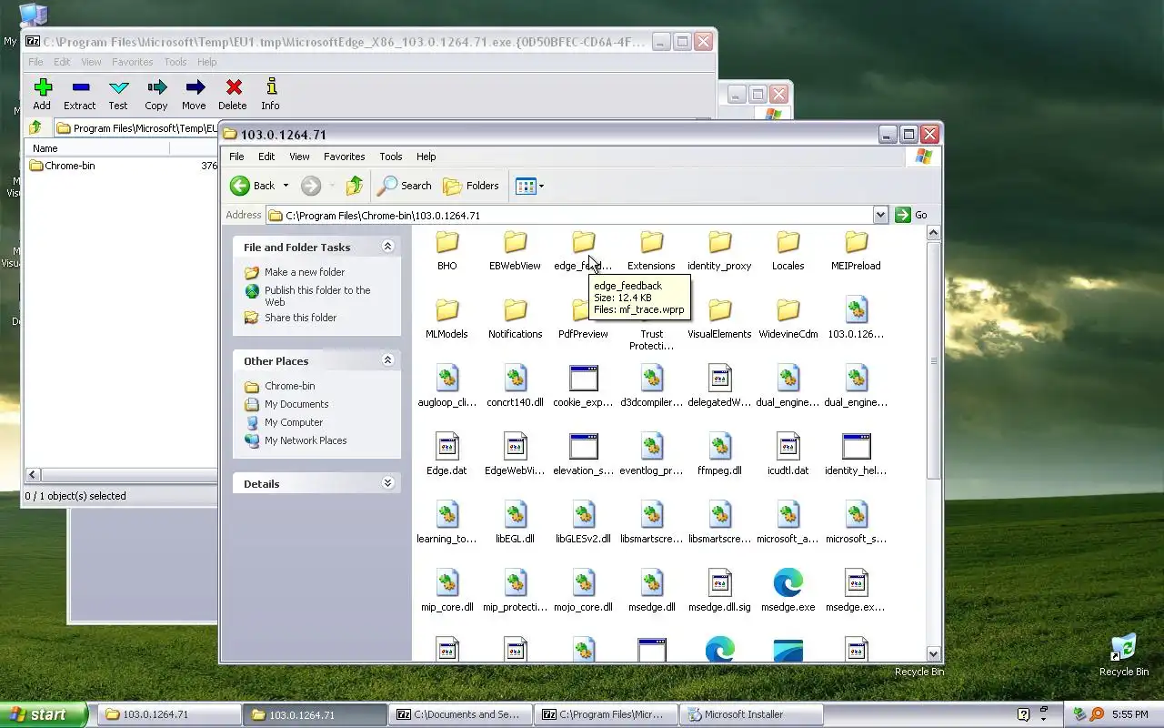The height and width of the screenshot is (728, 1164).
Task: Open the Views dropdown button
Action: pyautogui.click(x=529, y=186)
